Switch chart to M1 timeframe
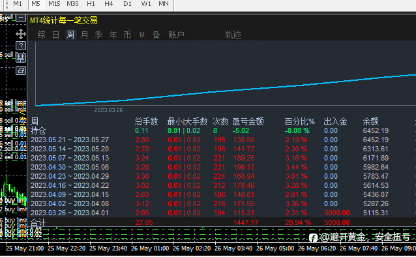The width and height of the screenshot is (416, 257). [x=18, y=4]
